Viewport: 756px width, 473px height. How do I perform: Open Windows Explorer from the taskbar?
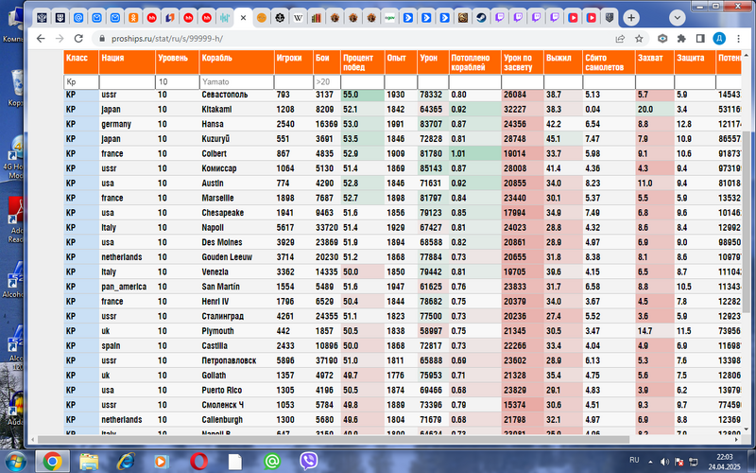tap(89, 462)
